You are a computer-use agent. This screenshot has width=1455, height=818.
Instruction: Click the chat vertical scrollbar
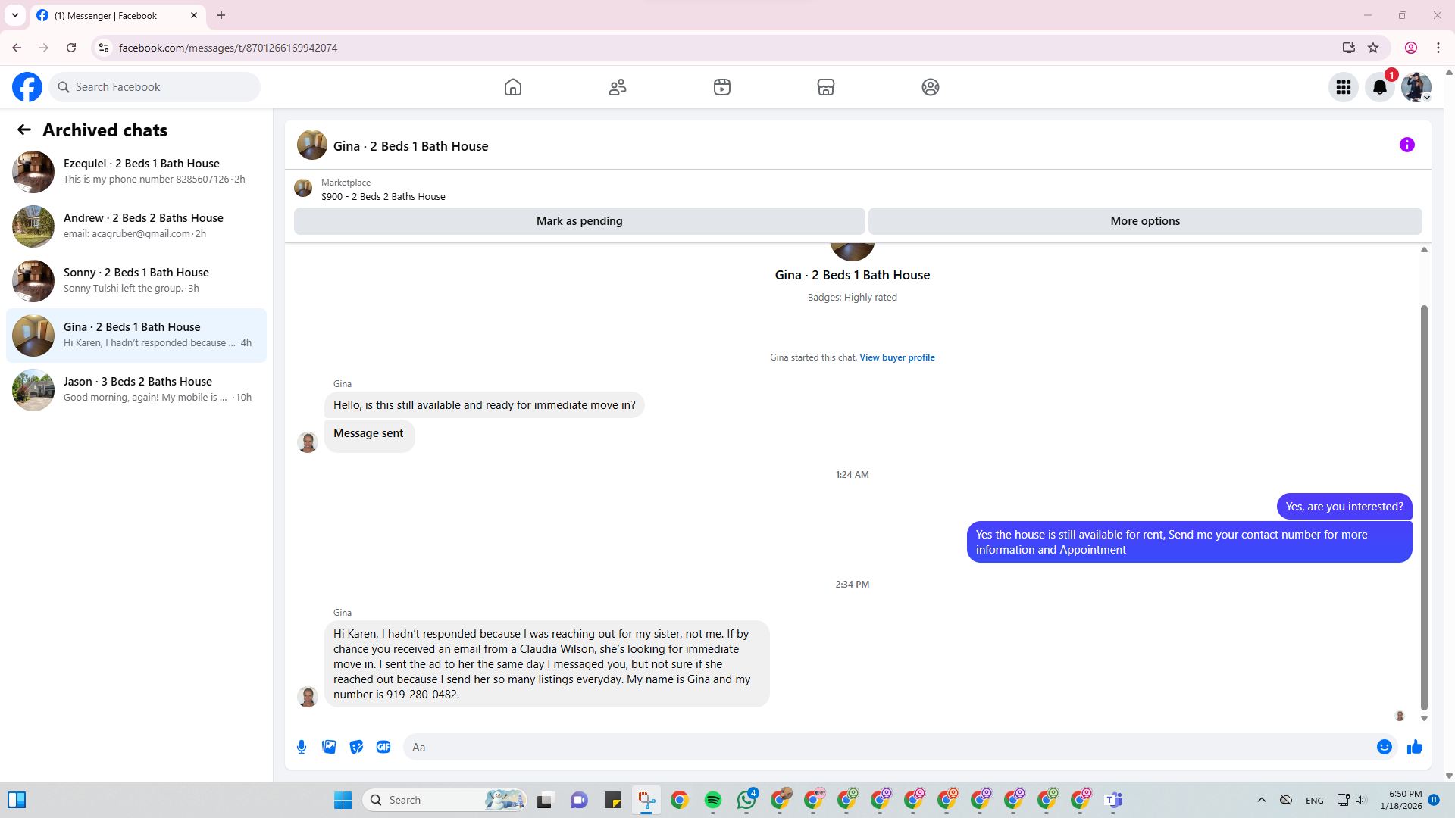pyautogui.click(x=1424, y=507)
